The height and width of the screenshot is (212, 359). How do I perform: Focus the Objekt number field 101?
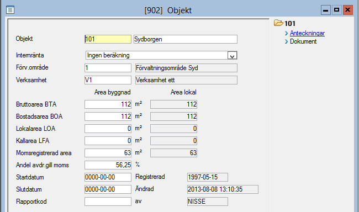tap(108, 39)
